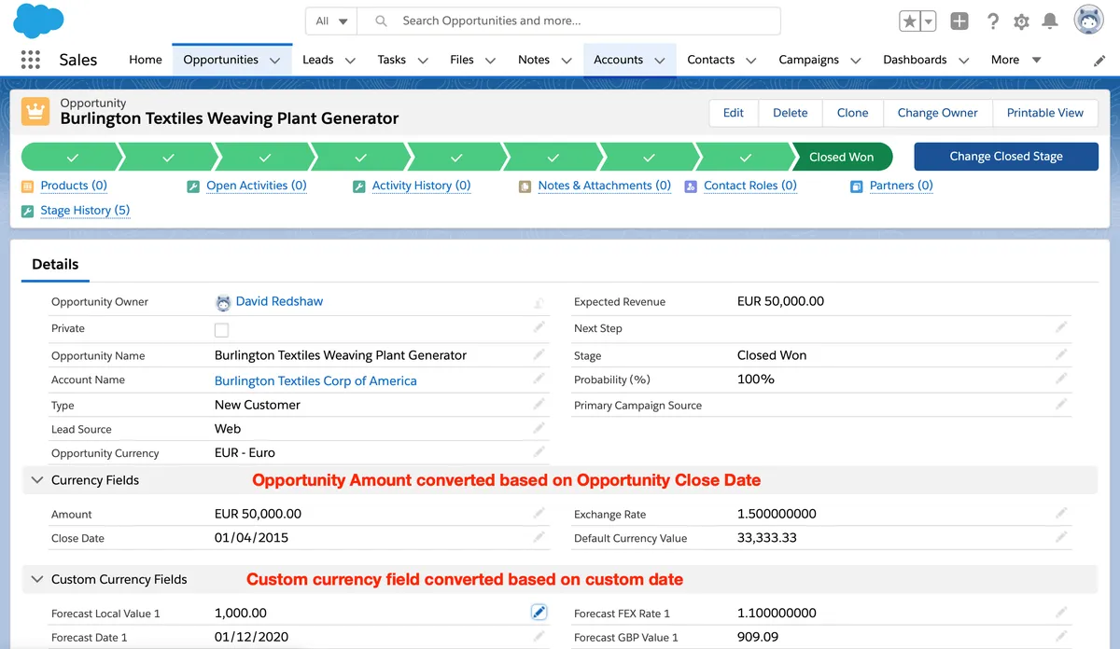Open the user profile avatar
The width and height of the screenshot is (1120, 649).
1089,20
